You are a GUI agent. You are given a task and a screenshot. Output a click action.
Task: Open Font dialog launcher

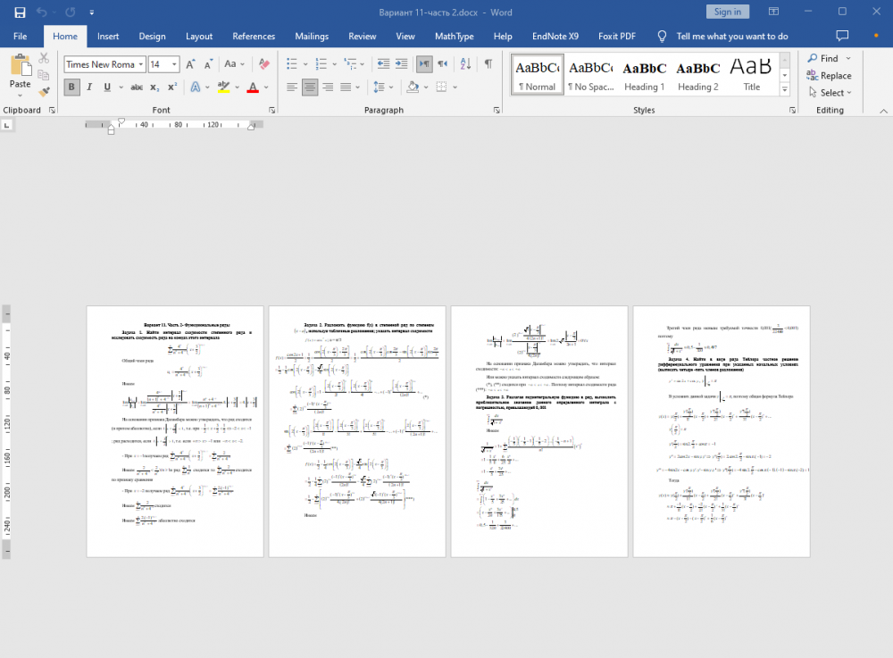pos(271,111)
